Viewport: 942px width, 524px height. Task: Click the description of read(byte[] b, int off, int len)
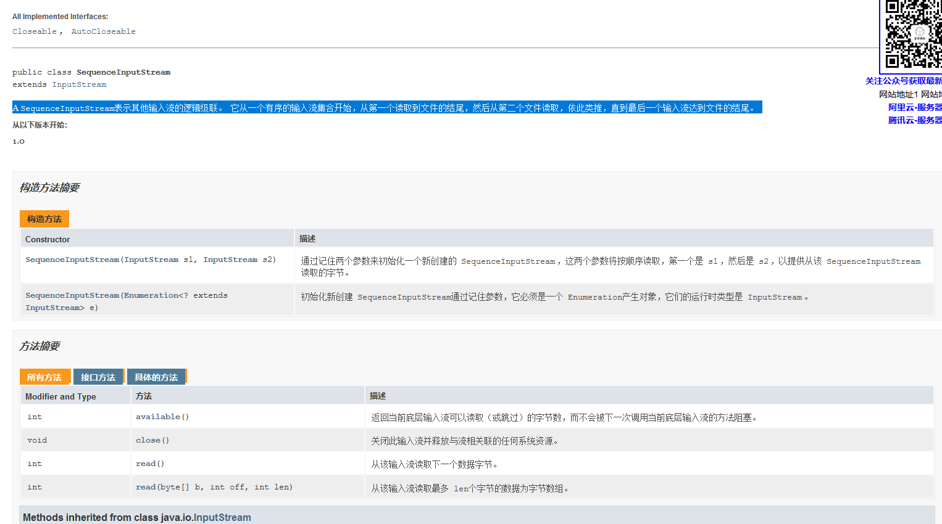tap(470, 488)
